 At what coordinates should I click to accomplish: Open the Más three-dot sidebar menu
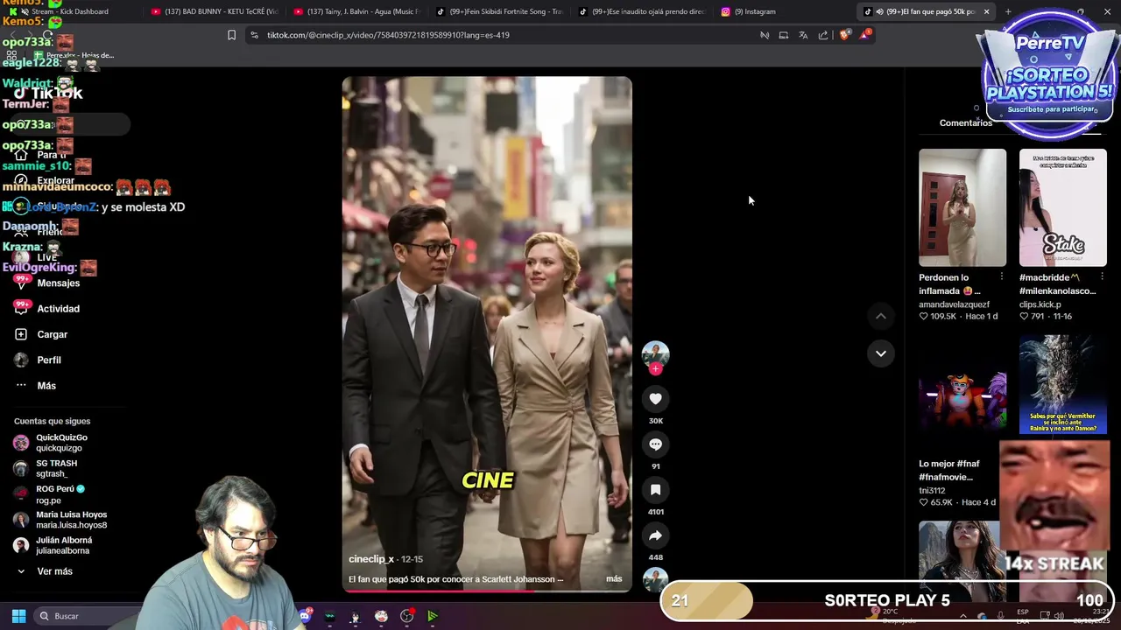pyautogui.click(x=46, y=386)
